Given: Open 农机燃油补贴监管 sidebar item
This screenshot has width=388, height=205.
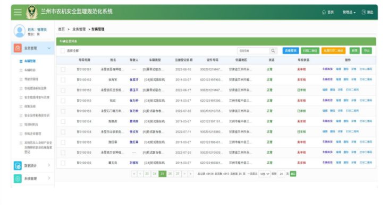Looking at the screenshot, I should pos(36,88).
